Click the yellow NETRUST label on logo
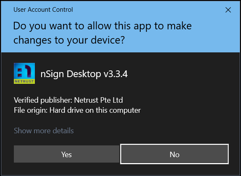The image size is (241, 176). point(24,81)
